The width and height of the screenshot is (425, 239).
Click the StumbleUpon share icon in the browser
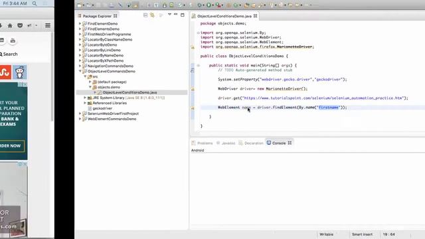click(x=5, y=72)
